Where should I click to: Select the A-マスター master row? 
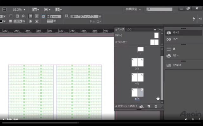coord(137,42)
